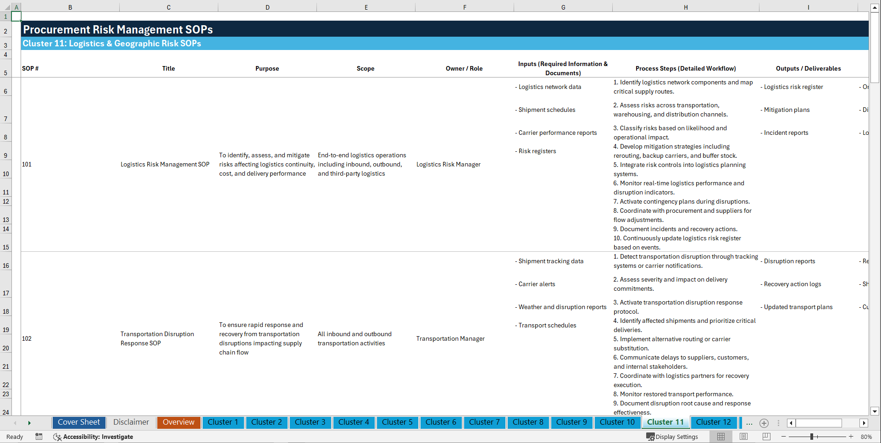881x443 pixels.
Task: Click the Select All corner triangle
Action: 6,7
